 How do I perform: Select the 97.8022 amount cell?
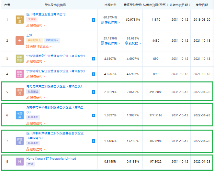click(156, 162)
